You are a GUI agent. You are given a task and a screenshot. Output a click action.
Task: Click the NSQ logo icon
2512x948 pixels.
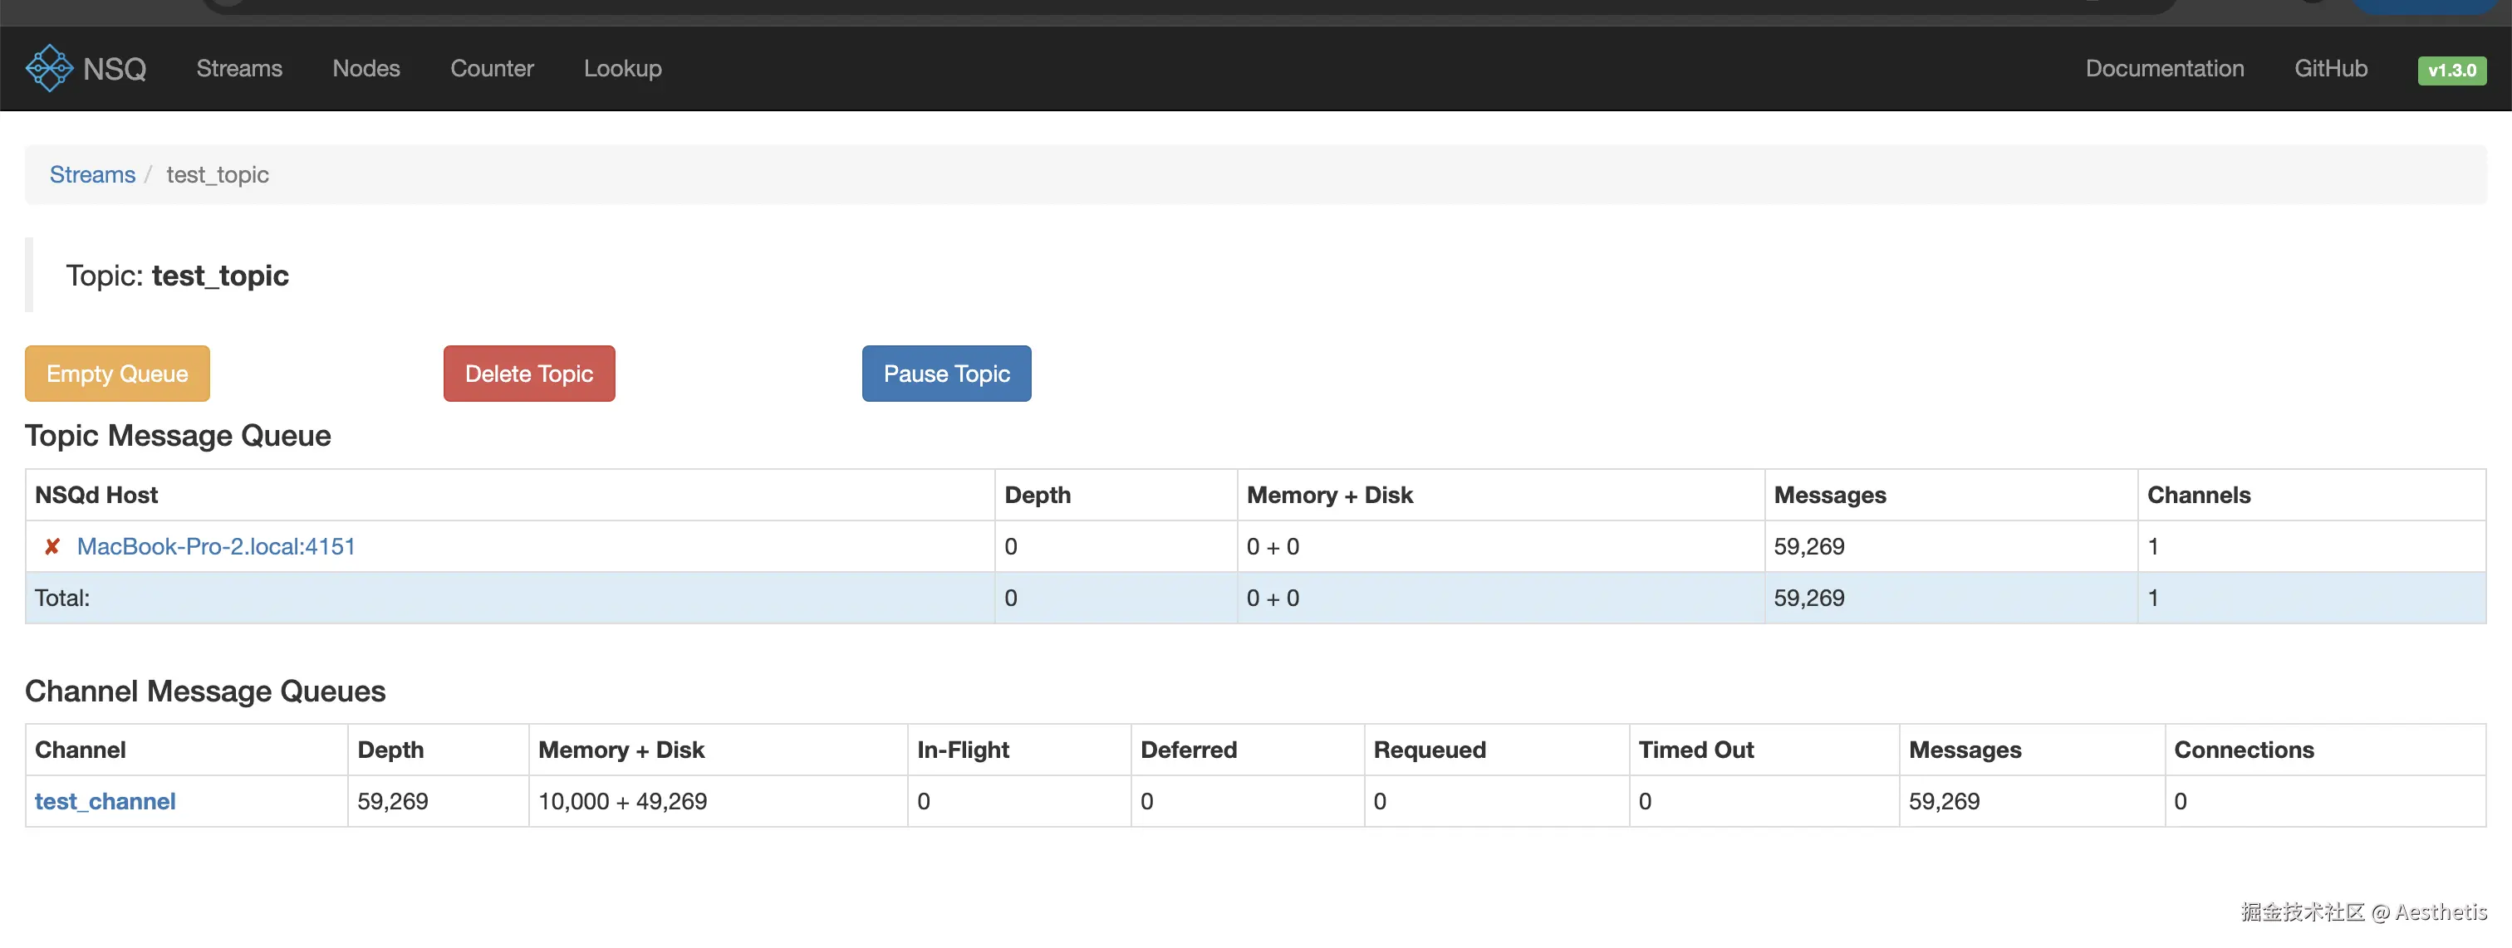(x=49, y=68)
